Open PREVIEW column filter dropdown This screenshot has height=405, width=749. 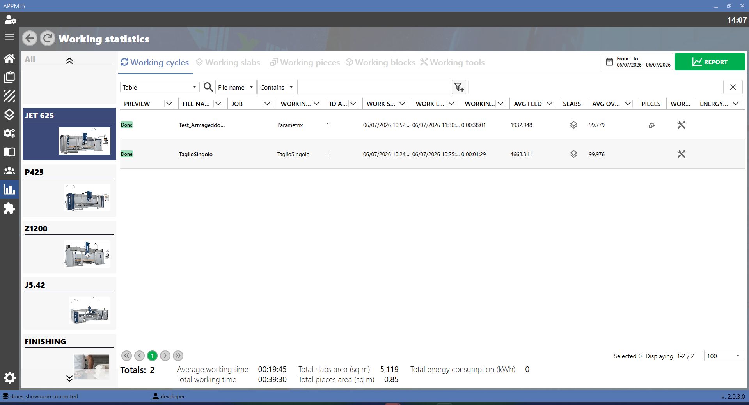[x=169, y=104]
